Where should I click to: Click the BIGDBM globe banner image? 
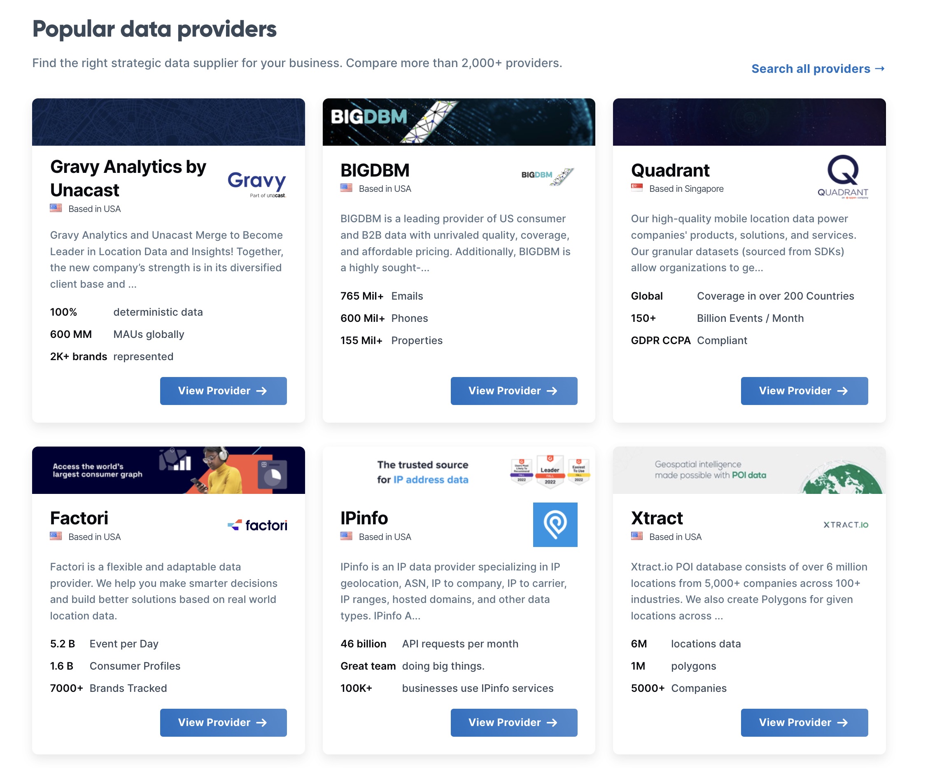(459, 122)
